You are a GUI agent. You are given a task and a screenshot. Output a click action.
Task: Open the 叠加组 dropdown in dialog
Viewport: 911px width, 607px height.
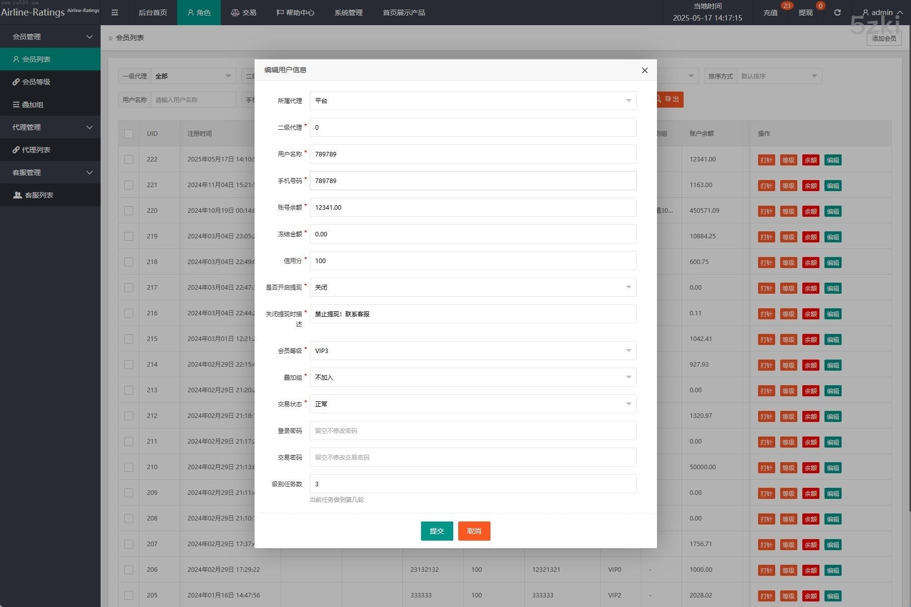[x=473, y=377]
